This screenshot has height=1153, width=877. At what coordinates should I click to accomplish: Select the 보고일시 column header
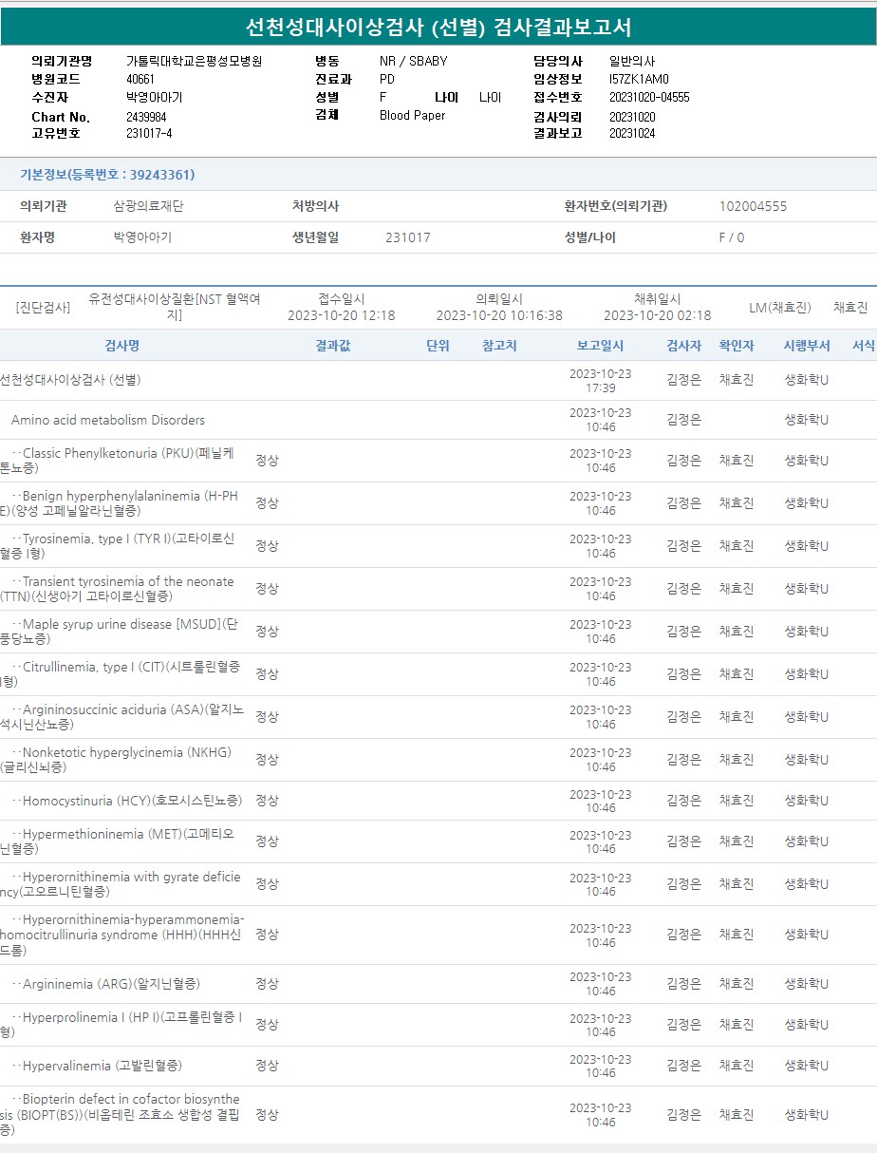tap(600, 346)
